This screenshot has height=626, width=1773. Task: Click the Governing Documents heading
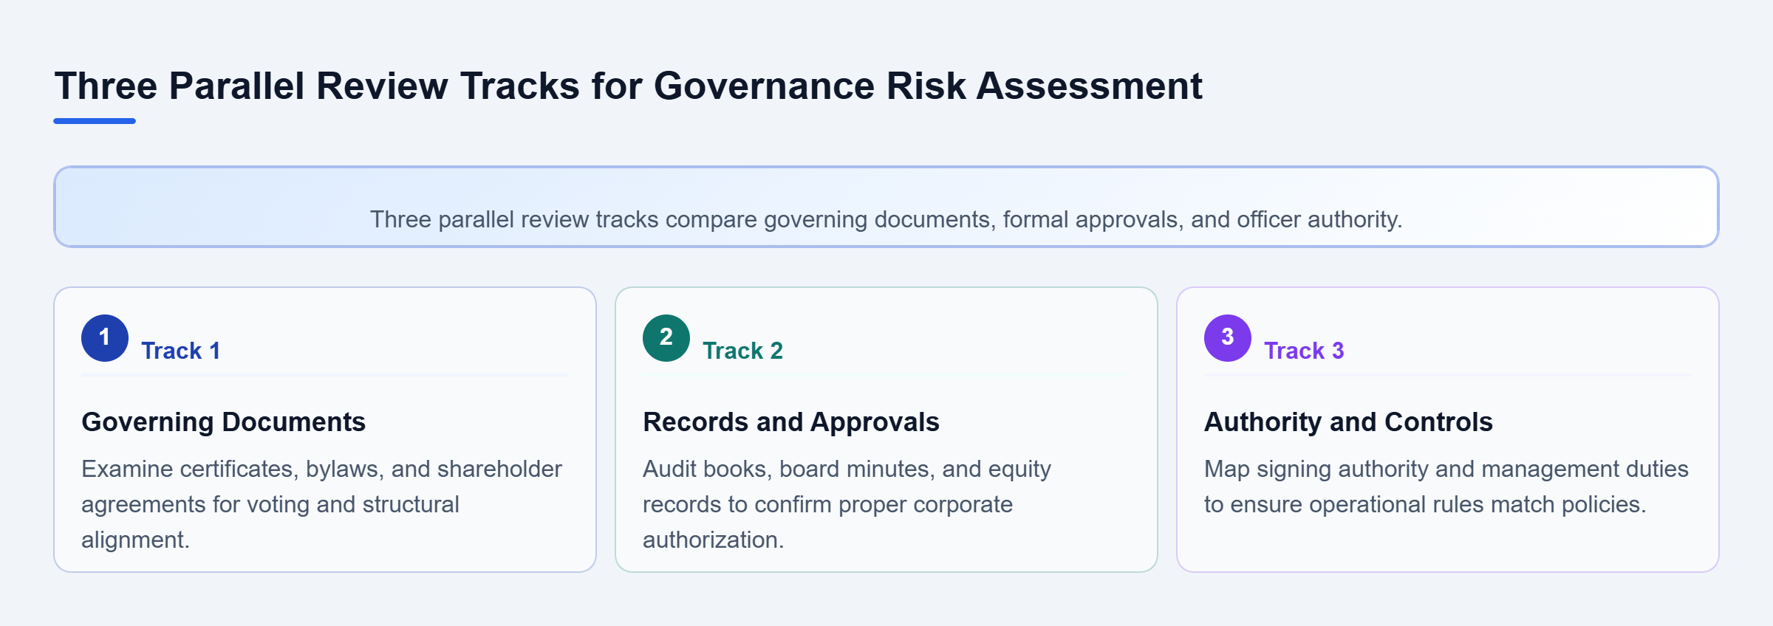click(223, 422)
